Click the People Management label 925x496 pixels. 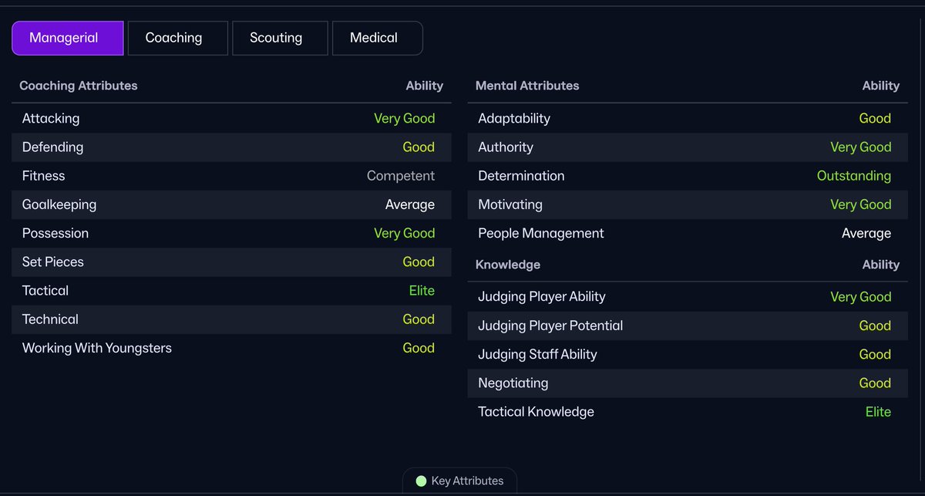click(x=541, y=233)
